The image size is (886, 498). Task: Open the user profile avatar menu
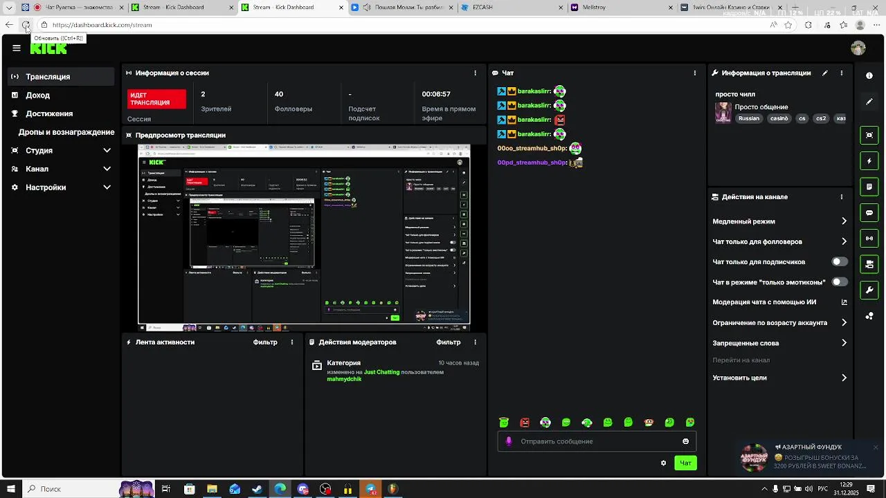click(858, 48)
